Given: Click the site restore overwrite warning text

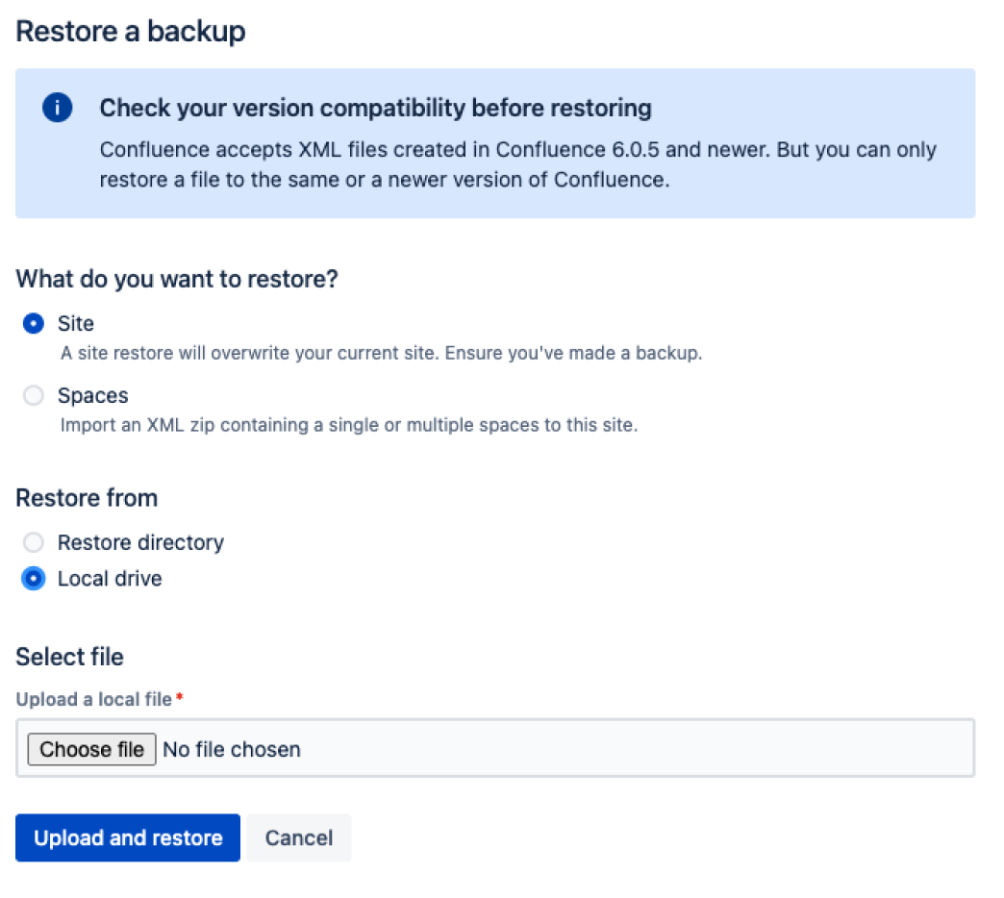Looking at the screenshot, I should (x=381, y=353).
